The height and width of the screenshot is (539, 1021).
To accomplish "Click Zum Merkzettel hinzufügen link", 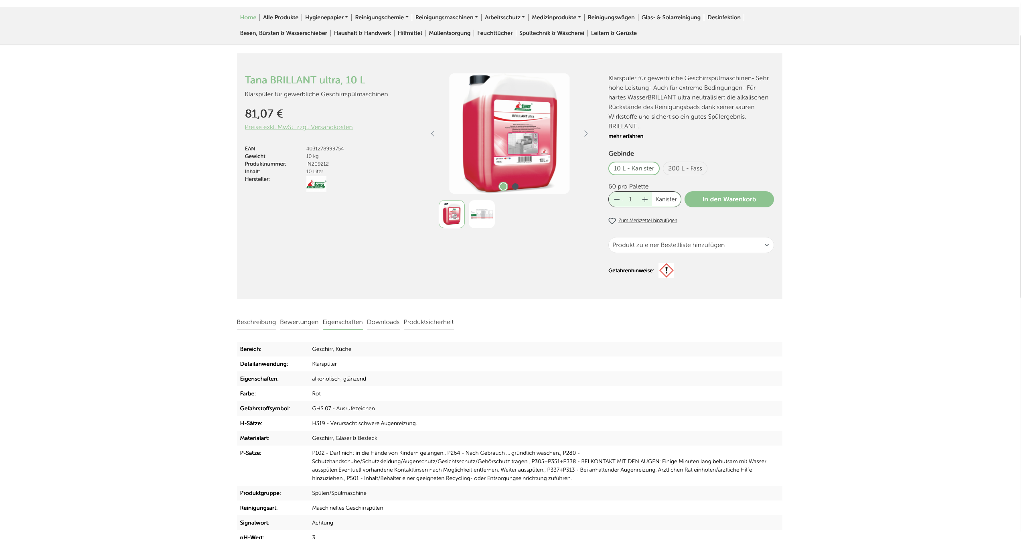I will [648, 221].
